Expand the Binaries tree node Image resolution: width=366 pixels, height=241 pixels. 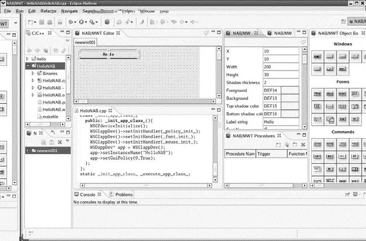tap(33, 73)
